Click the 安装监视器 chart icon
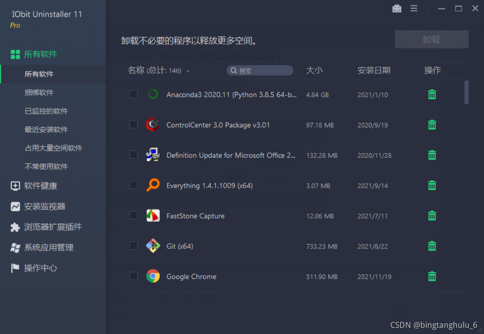This screenshot has width=484, height=334. 15,207
